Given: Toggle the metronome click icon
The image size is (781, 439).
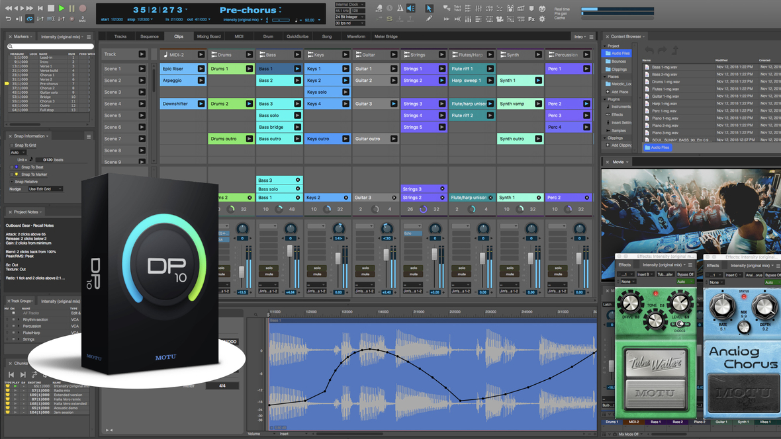Looking at the screenshot, I should tap(400, 9).
